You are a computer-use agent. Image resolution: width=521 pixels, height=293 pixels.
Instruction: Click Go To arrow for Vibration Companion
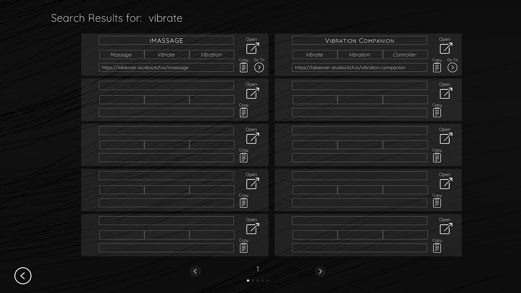coord(452,67)
